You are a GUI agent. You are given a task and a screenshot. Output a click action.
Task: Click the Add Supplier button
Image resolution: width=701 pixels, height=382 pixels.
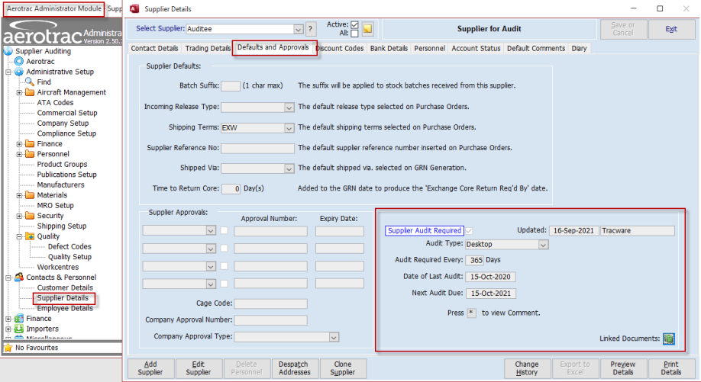(x=150, y=368)
